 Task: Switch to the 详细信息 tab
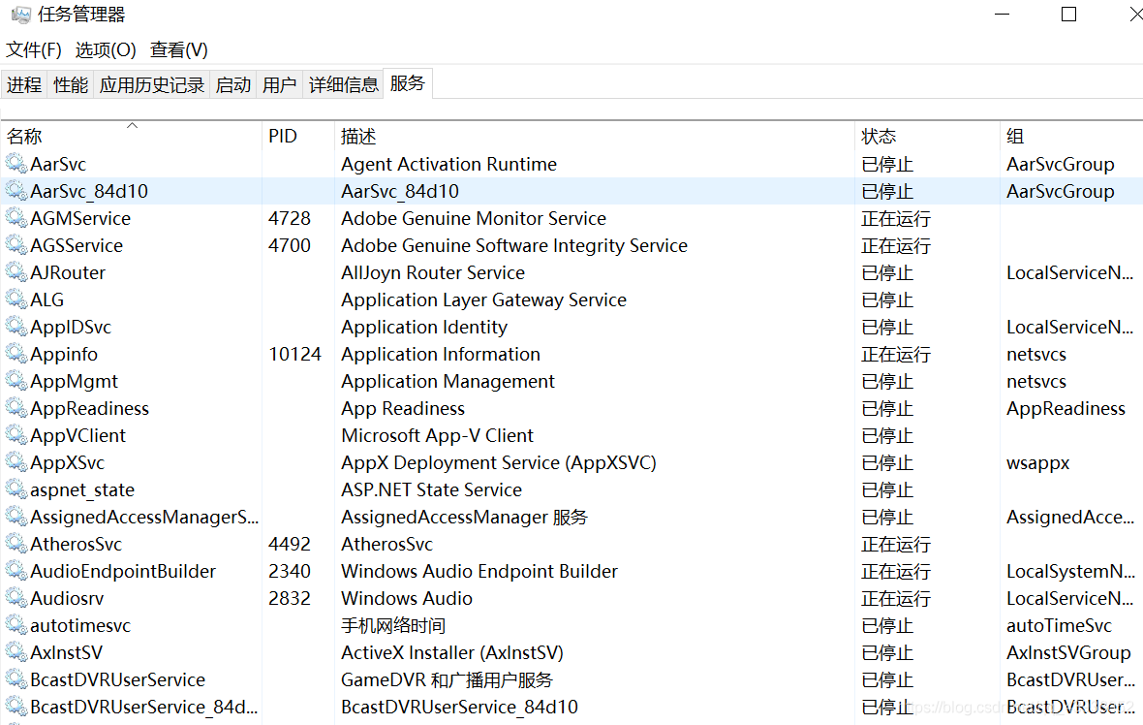click(343, 84)
